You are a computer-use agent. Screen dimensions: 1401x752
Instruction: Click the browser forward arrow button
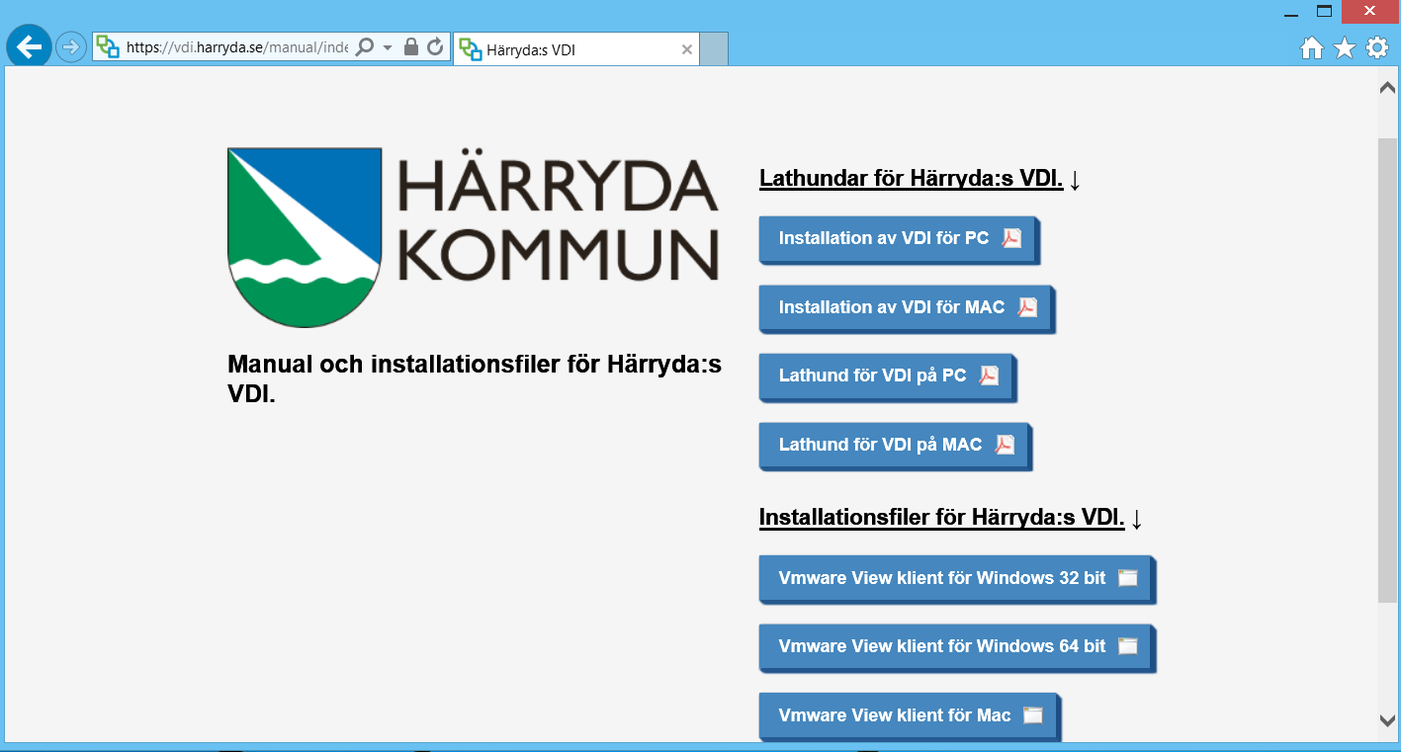point(71,46)
